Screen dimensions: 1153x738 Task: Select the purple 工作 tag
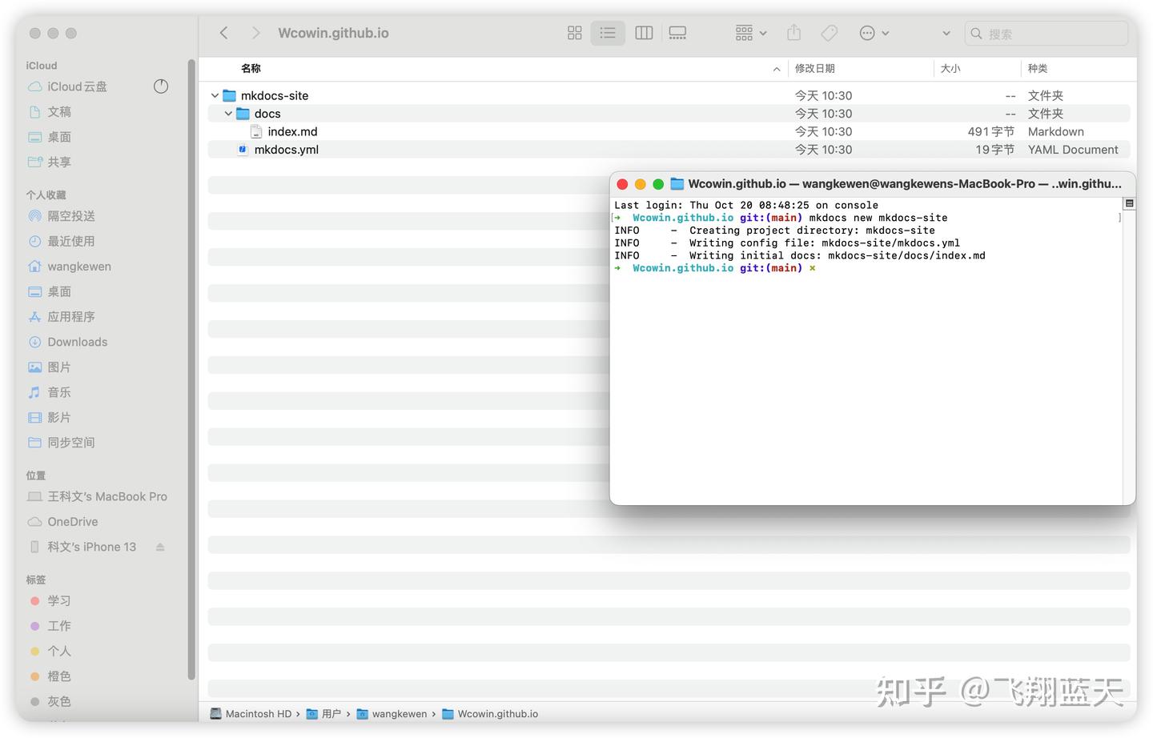point(58,626)
